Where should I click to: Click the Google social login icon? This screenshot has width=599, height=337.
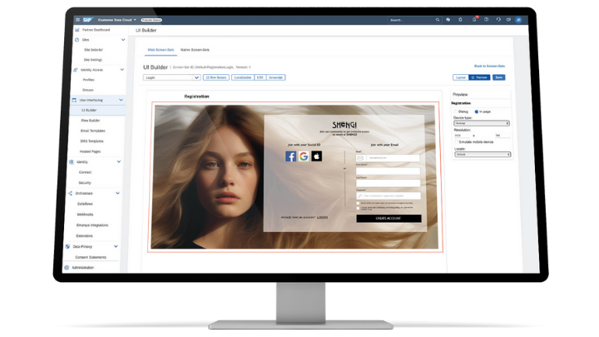[x=304, y=156]
